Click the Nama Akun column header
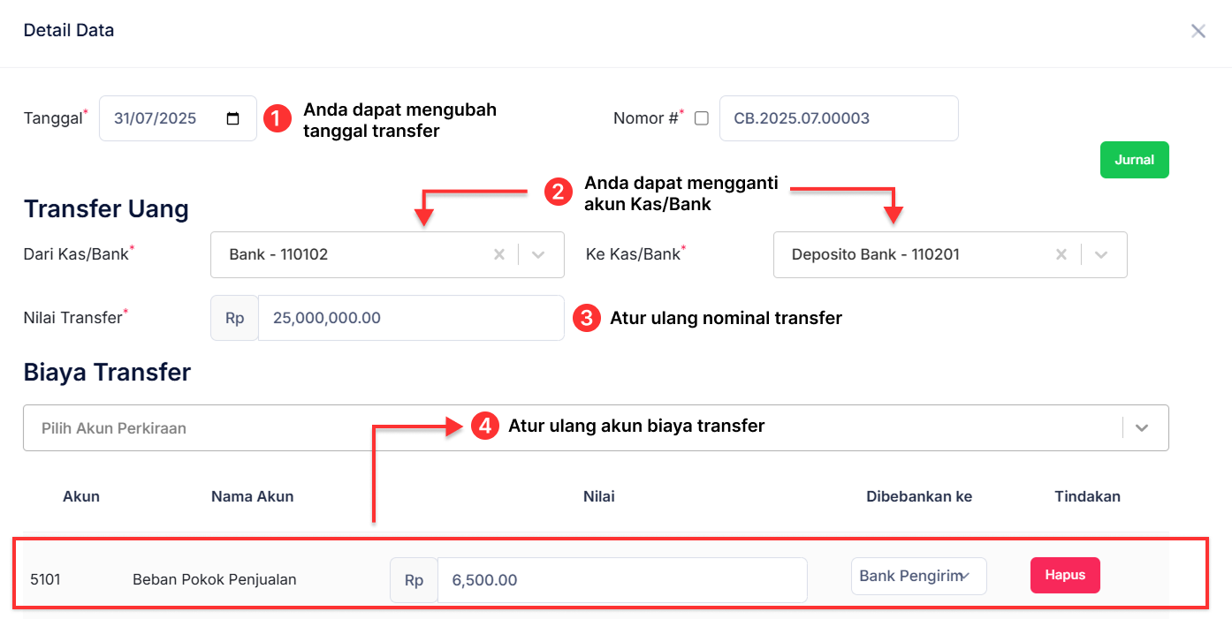The width and height of the screenshot is (1232, 619). point(252,496)
